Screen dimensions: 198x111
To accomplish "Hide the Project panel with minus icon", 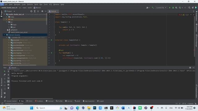I will coord(45,11).
